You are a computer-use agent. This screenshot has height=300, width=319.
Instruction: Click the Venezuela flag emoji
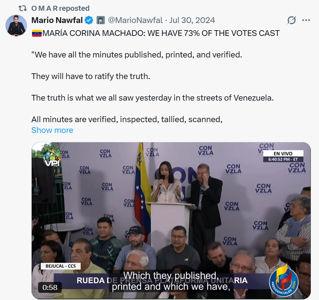[37, 33]
